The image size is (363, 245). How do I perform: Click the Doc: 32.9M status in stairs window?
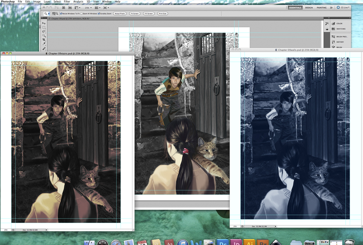tap(30, 230)
